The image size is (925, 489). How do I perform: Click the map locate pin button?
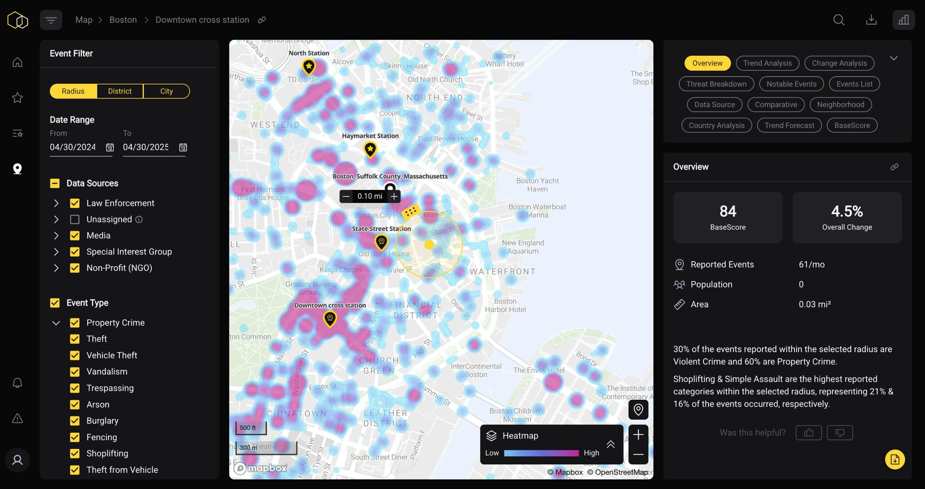(x=638, y=410)
